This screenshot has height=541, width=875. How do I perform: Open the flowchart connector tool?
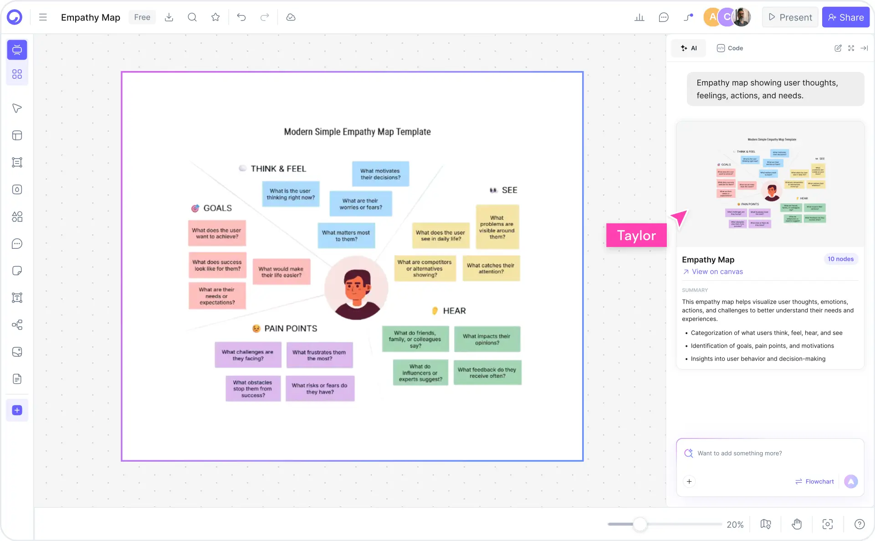point(17,325)
